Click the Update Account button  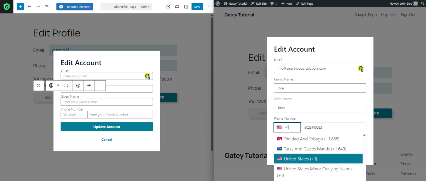click(x=107, y=127)
